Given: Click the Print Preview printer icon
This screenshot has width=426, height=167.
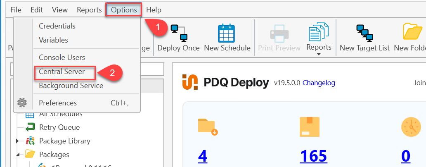Looking at the screenshot, I should (x=279, y=33).
